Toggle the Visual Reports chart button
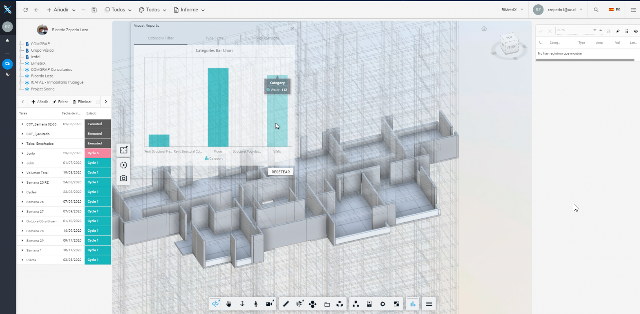Image resolution: width=640 pixels, height=314 pixels. (x=413, y=304)
